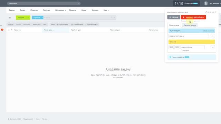Click the task text input field

(189, 36)
